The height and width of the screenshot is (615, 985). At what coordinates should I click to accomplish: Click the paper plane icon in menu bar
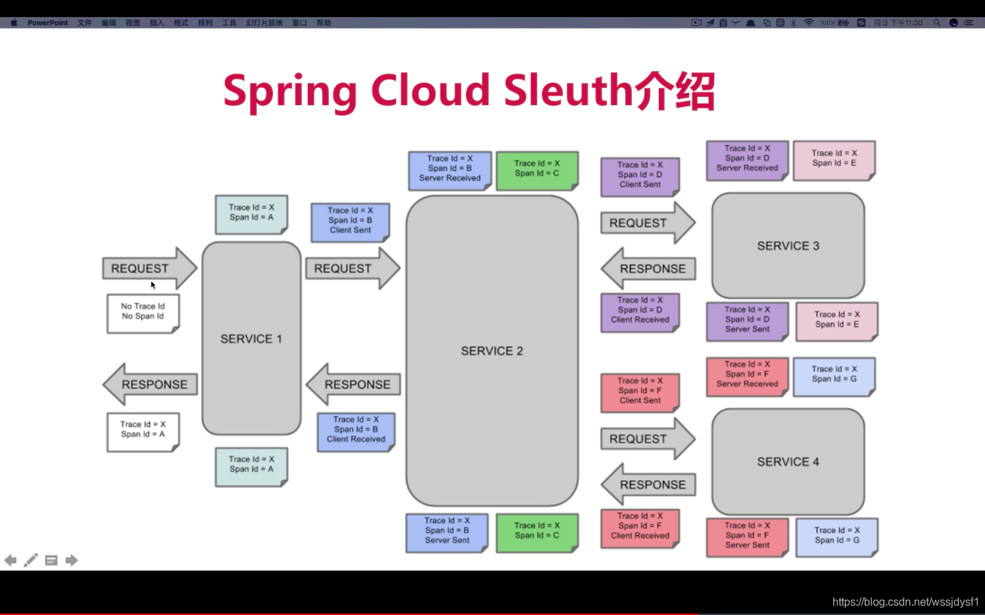pyautogui.click(x=710, y=23)
